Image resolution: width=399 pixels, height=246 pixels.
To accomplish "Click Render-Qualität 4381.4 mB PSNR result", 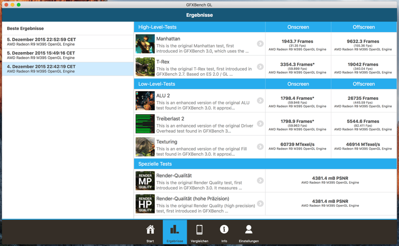I will (330, 178).
